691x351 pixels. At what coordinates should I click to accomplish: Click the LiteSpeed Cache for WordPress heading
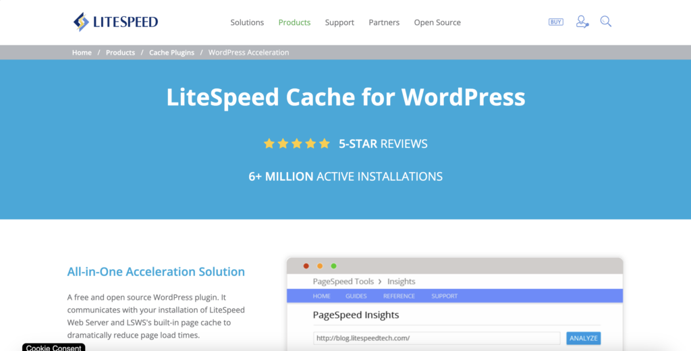345,97
